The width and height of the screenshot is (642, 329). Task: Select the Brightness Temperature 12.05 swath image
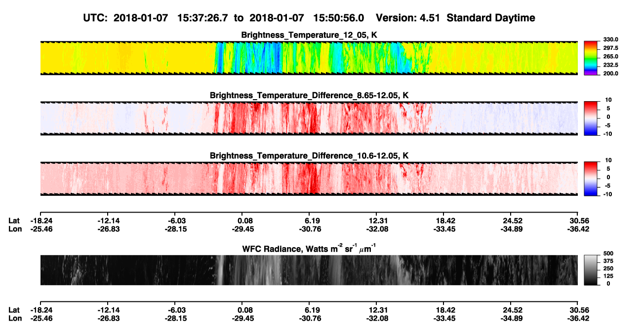(x=309, y=58)
